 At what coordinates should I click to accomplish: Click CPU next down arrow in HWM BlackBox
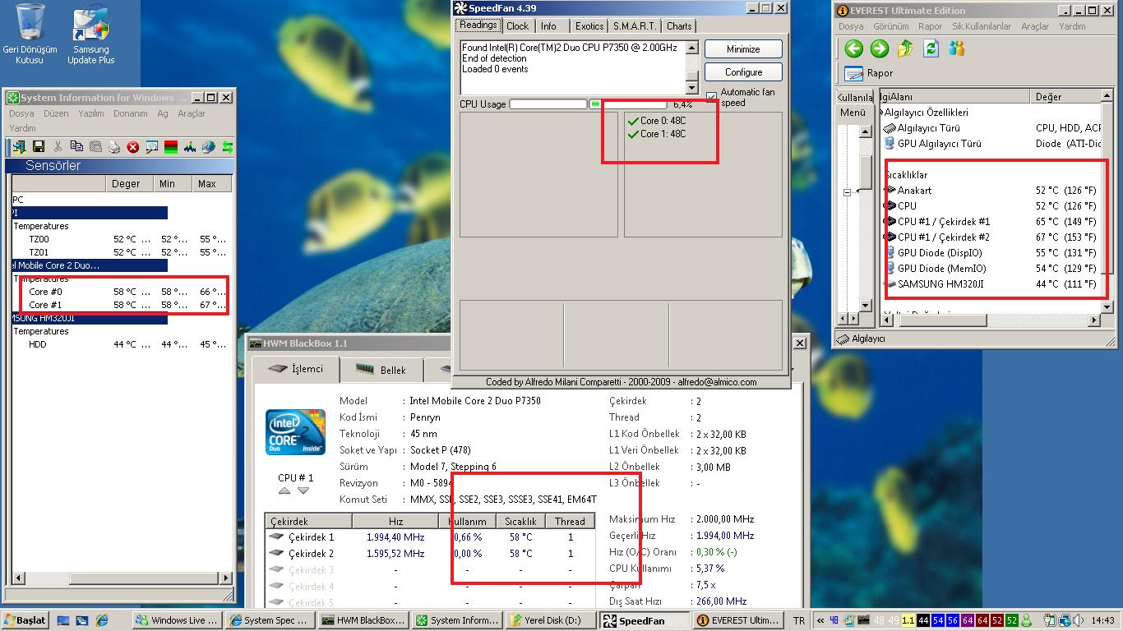(303, 491)
